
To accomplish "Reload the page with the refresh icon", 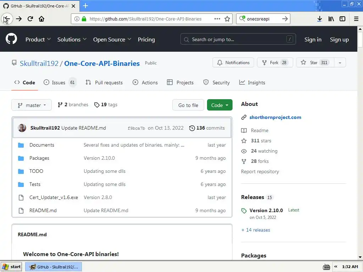I will tap(30, 19).
